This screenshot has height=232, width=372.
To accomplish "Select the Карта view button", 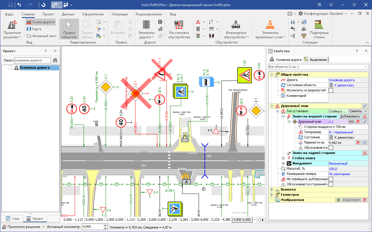I will [x=37, y=29].
